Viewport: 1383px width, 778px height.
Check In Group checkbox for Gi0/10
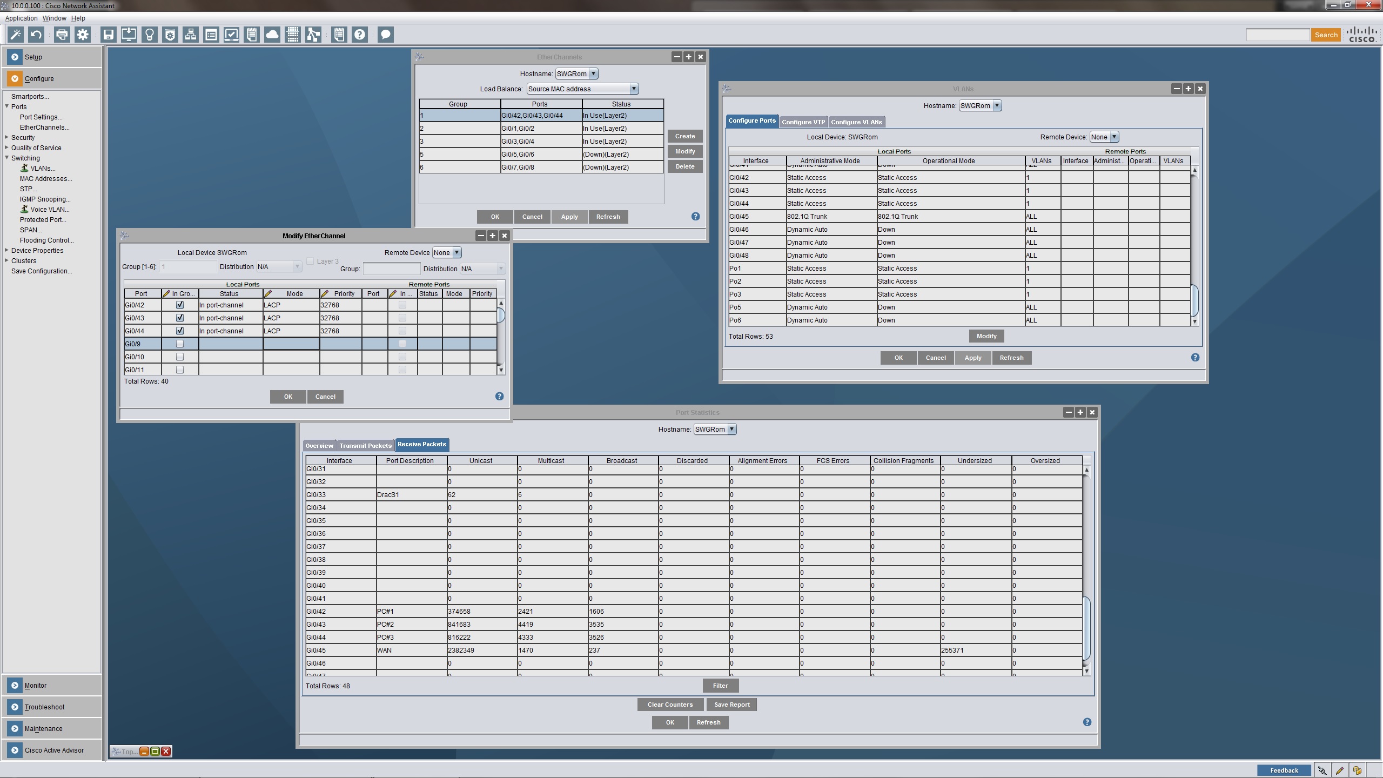(180, 357)
